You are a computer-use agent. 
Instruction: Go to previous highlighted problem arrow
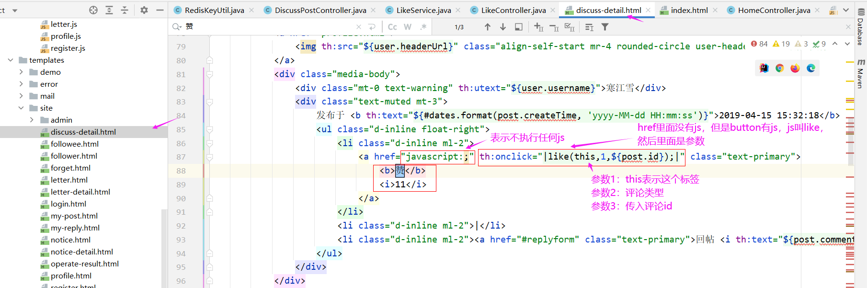pyautogui.click(x=835, y=44)
